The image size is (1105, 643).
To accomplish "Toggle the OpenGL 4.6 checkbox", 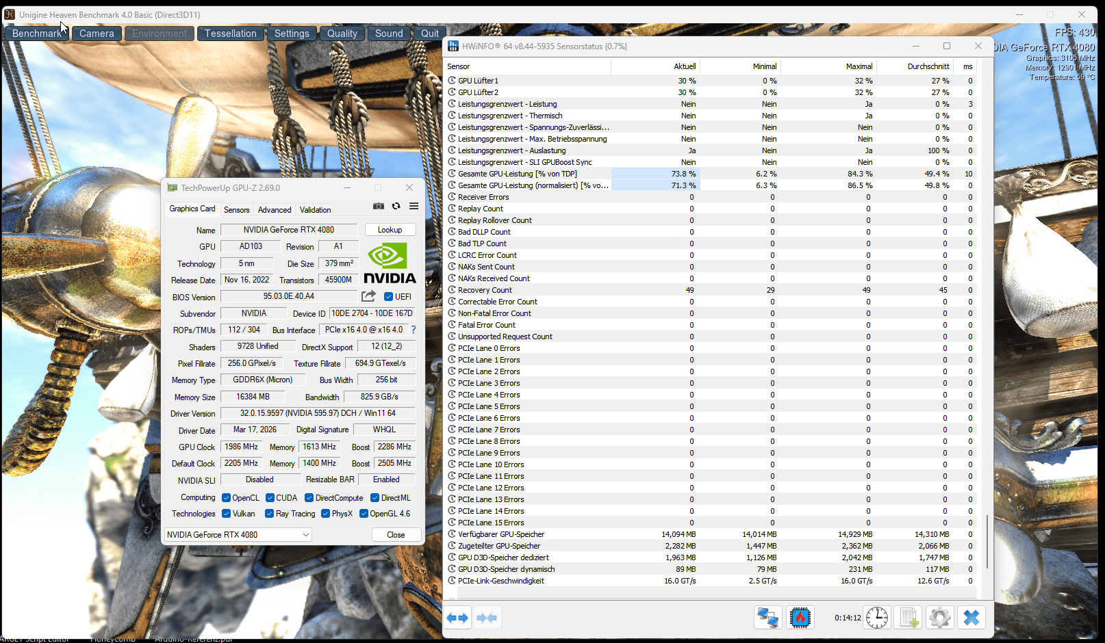I will (x=364, y=514).
